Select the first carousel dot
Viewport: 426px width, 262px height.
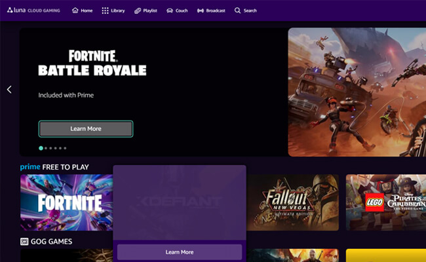tap(41, 148)
